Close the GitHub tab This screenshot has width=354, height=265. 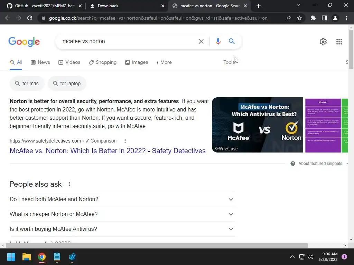(x=80, y=6)
